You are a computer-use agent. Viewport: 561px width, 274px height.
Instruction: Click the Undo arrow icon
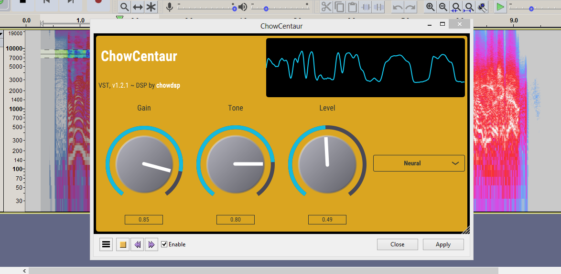(398, 7)
